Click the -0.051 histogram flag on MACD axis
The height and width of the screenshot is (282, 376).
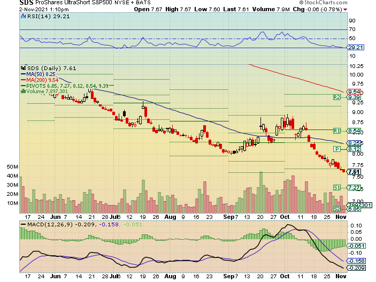coord(357,246)
